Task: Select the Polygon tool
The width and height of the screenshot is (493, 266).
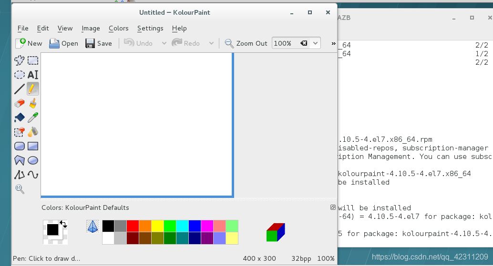Action: pyautogui.click(x=20, y=161)
